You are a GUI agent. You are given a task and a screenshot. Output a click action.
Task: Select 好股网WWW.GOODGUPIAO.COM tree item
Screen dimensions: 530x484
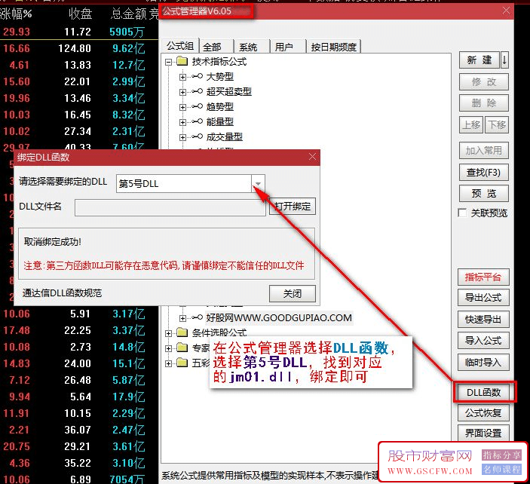pos(279,317)
